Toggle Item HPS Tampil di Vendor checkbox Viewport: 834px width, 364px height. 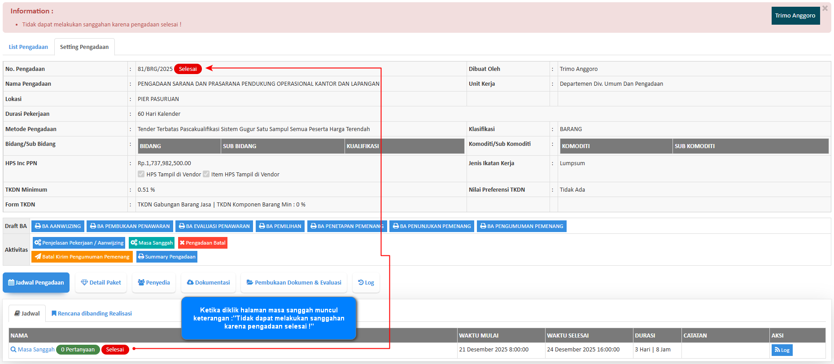tap(206, 174)
